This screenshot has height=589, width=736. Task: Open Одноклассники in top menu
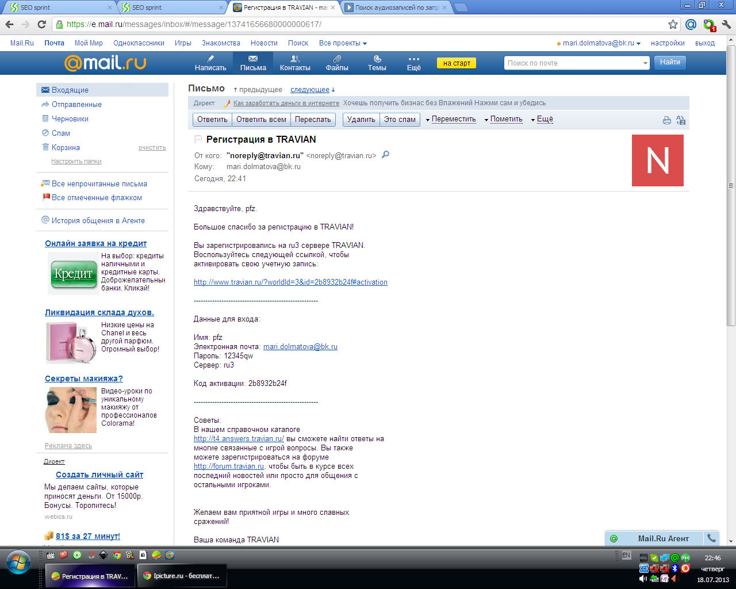point(139,43)
